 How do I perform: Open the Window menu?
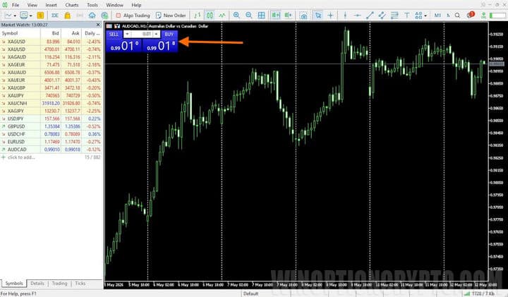(x=115, y=5)
